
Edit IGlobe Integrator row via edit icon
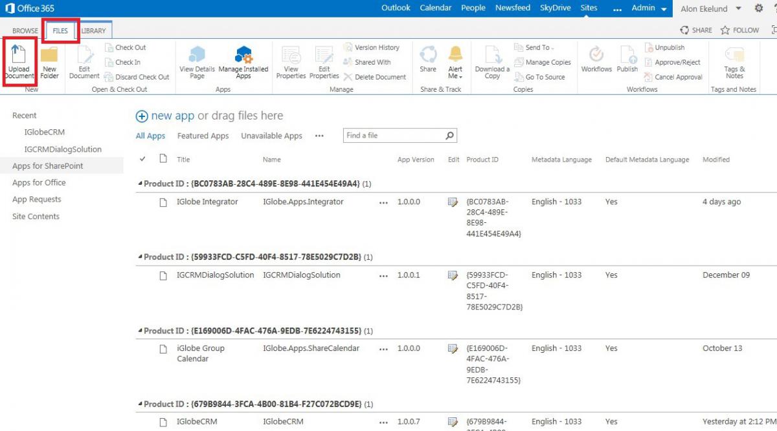point(453,202)
